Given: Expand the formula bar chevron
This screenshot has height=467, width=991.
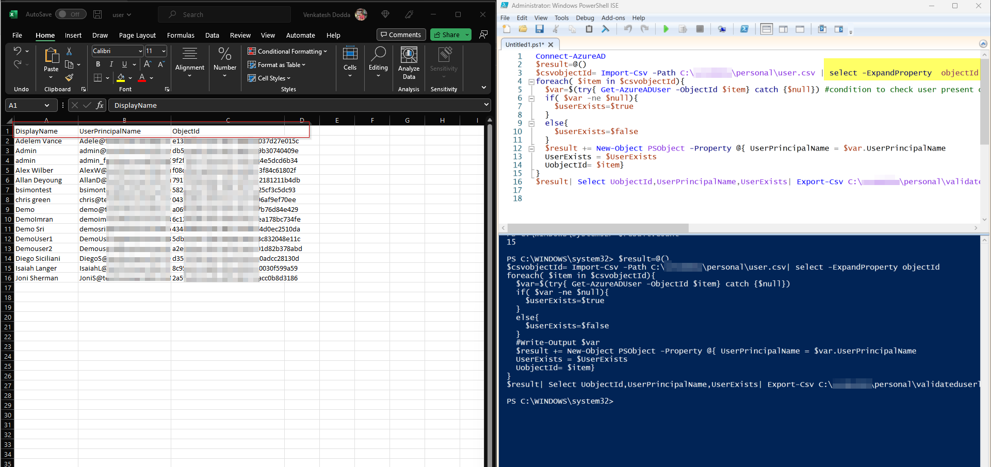Looking at the screenshot, I should 485,105.
